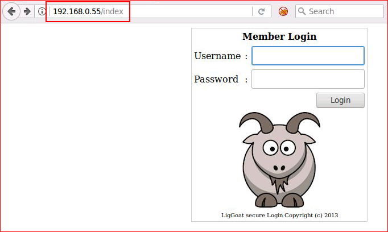Screen dimensions: 388x232
Task: Focus the Username input field
Action: 308,56
